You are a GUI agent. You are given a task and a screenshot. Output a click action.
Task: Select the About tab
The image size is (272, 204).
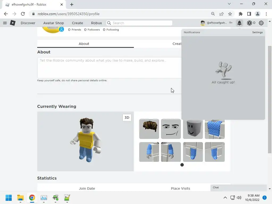(x=86, y=44)
